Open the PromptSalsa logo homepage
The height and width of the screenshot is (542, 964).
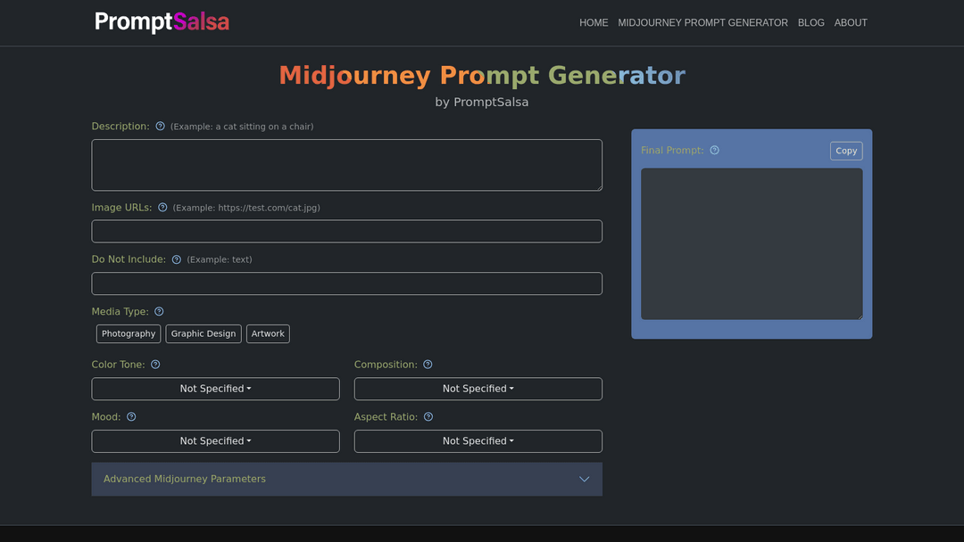pyautogui.click(x=162, y=22)
